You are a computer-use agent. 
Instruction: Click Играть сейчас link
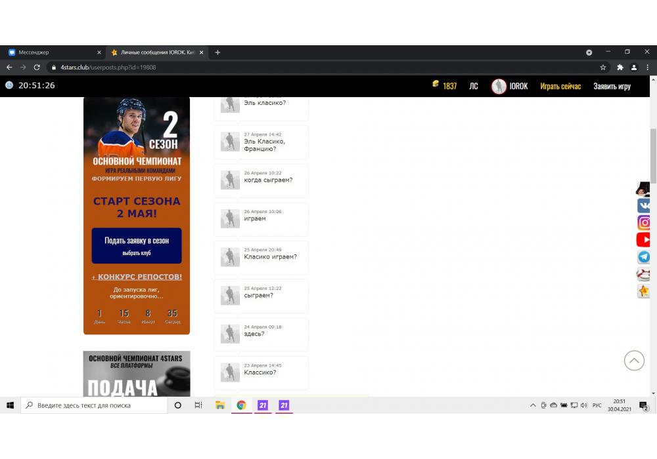pyautogui.click(x=560, y=86)
